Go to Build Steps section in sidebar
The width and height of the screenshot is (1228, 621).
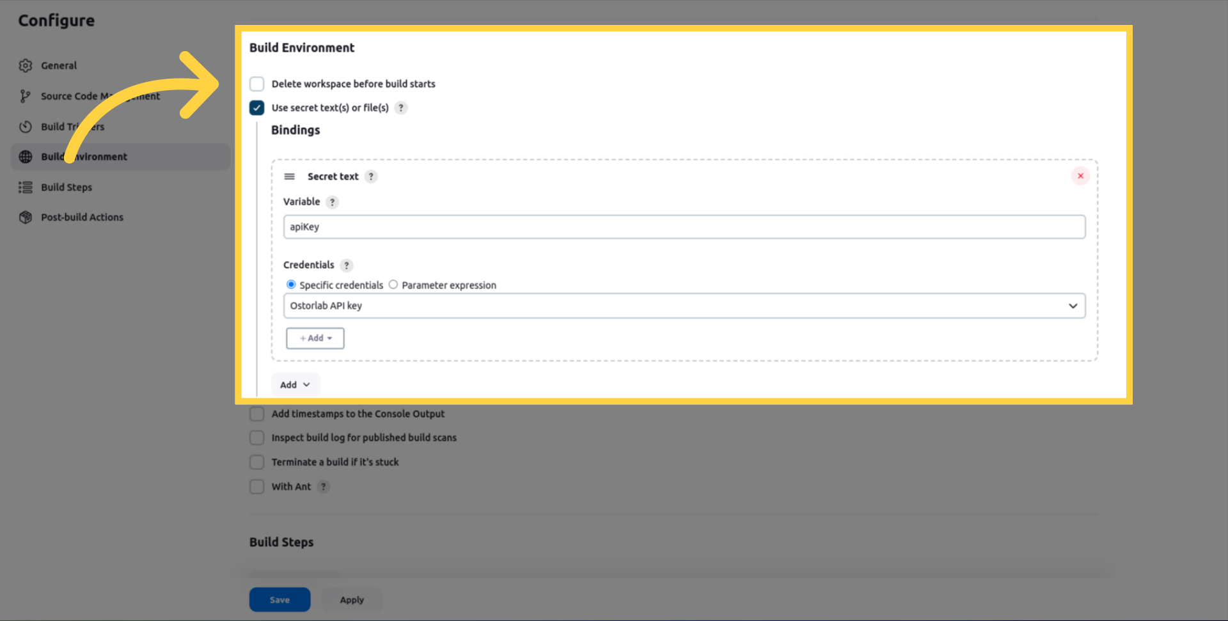pyautogui.click(x=67, y=187)
